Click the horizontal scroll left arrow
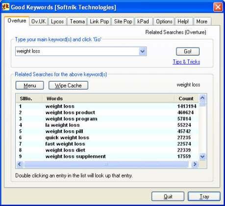This screenshot has height=206, width=225. tap(20, 164)
